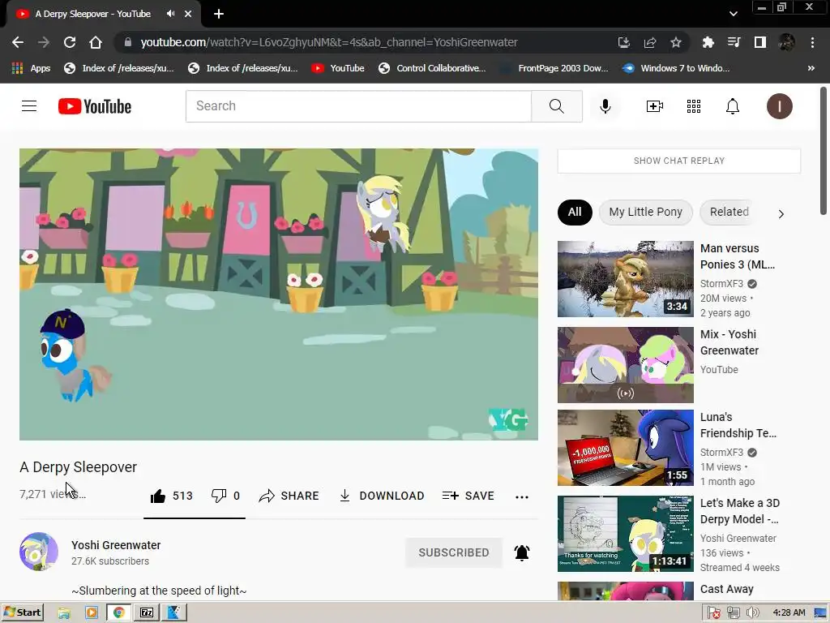The width and height of the screenshot is (830, 623).
Task: Click the video player to pause
Action: click(x=279, y=294)
